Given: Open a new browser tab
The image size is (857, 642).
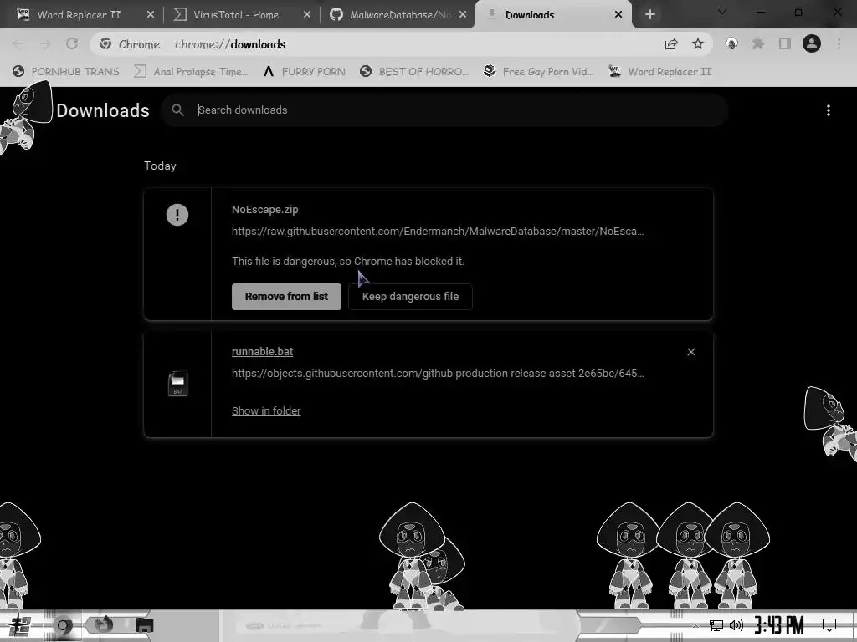Looking at the screenshot, I should click(x=649, y=15).
